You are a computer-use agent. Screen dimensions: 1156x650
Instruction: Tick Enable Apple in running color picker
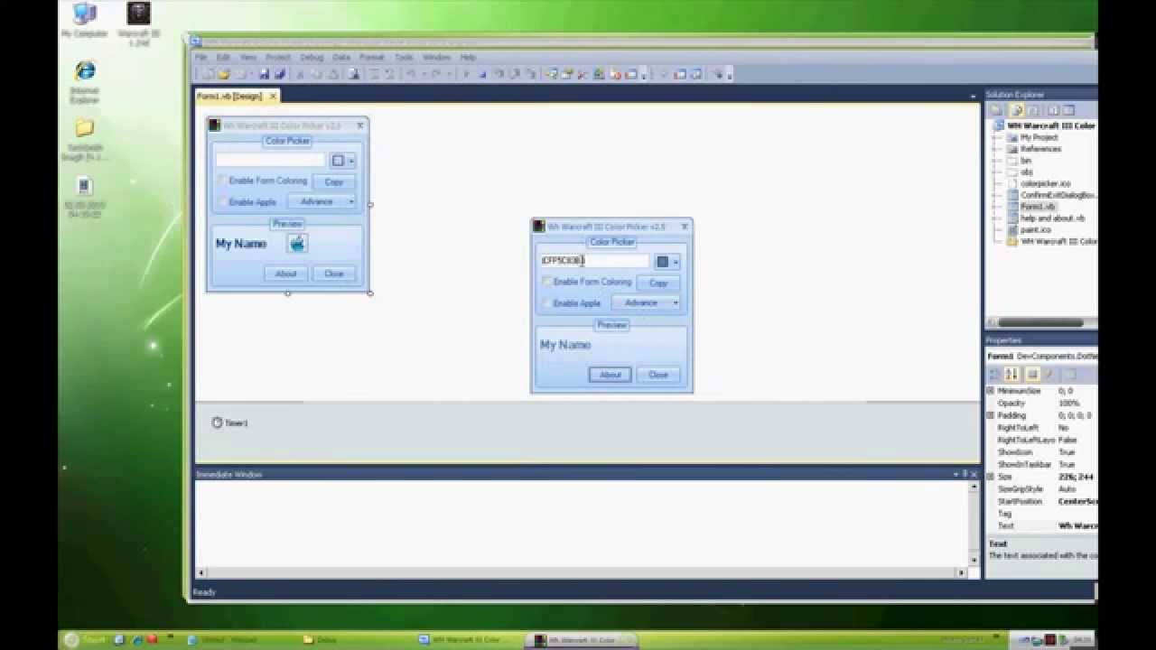pos(547,303)
